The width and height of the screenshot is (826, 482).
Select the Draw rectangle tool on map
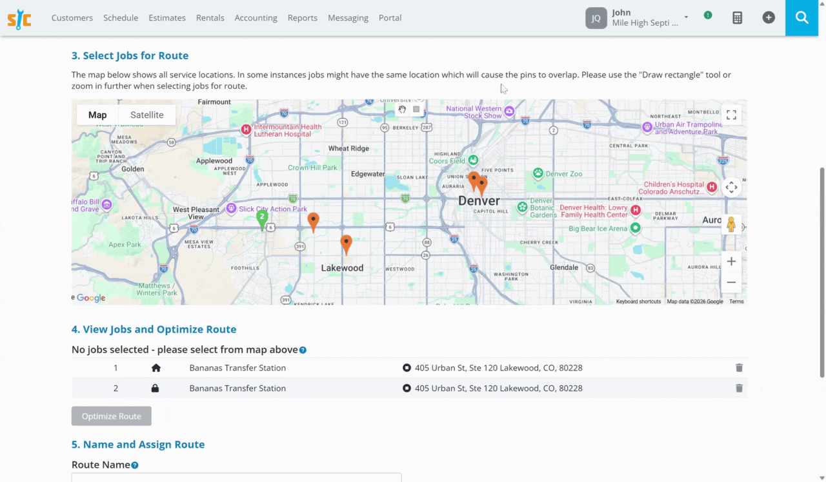[x=416, y=110]
